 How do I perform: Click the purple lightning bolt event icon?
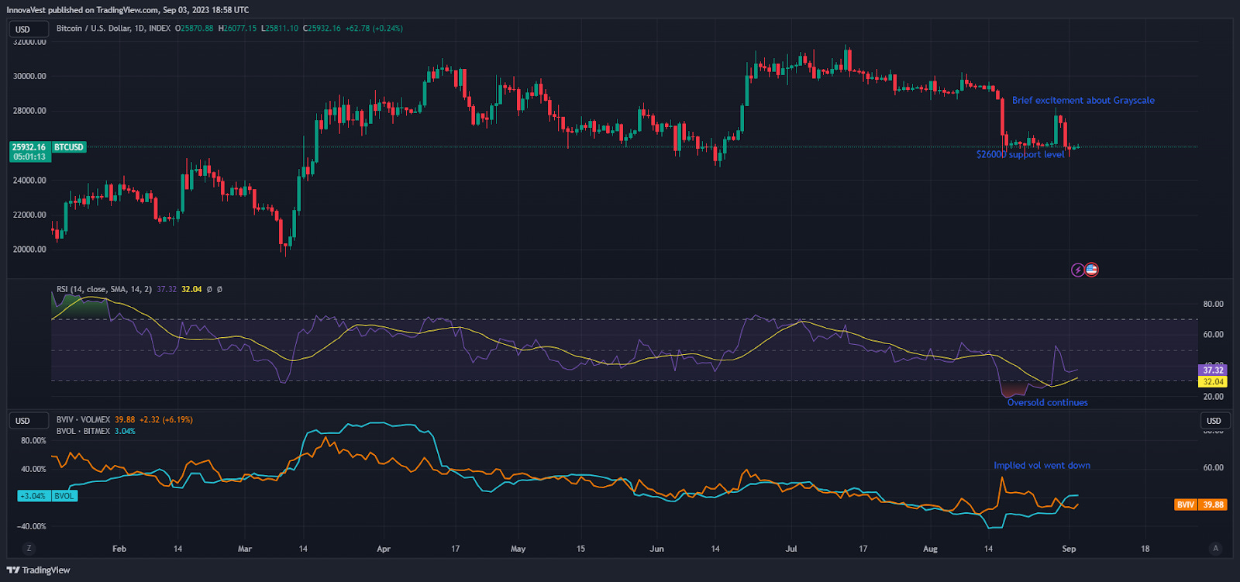pos(1077,270)
